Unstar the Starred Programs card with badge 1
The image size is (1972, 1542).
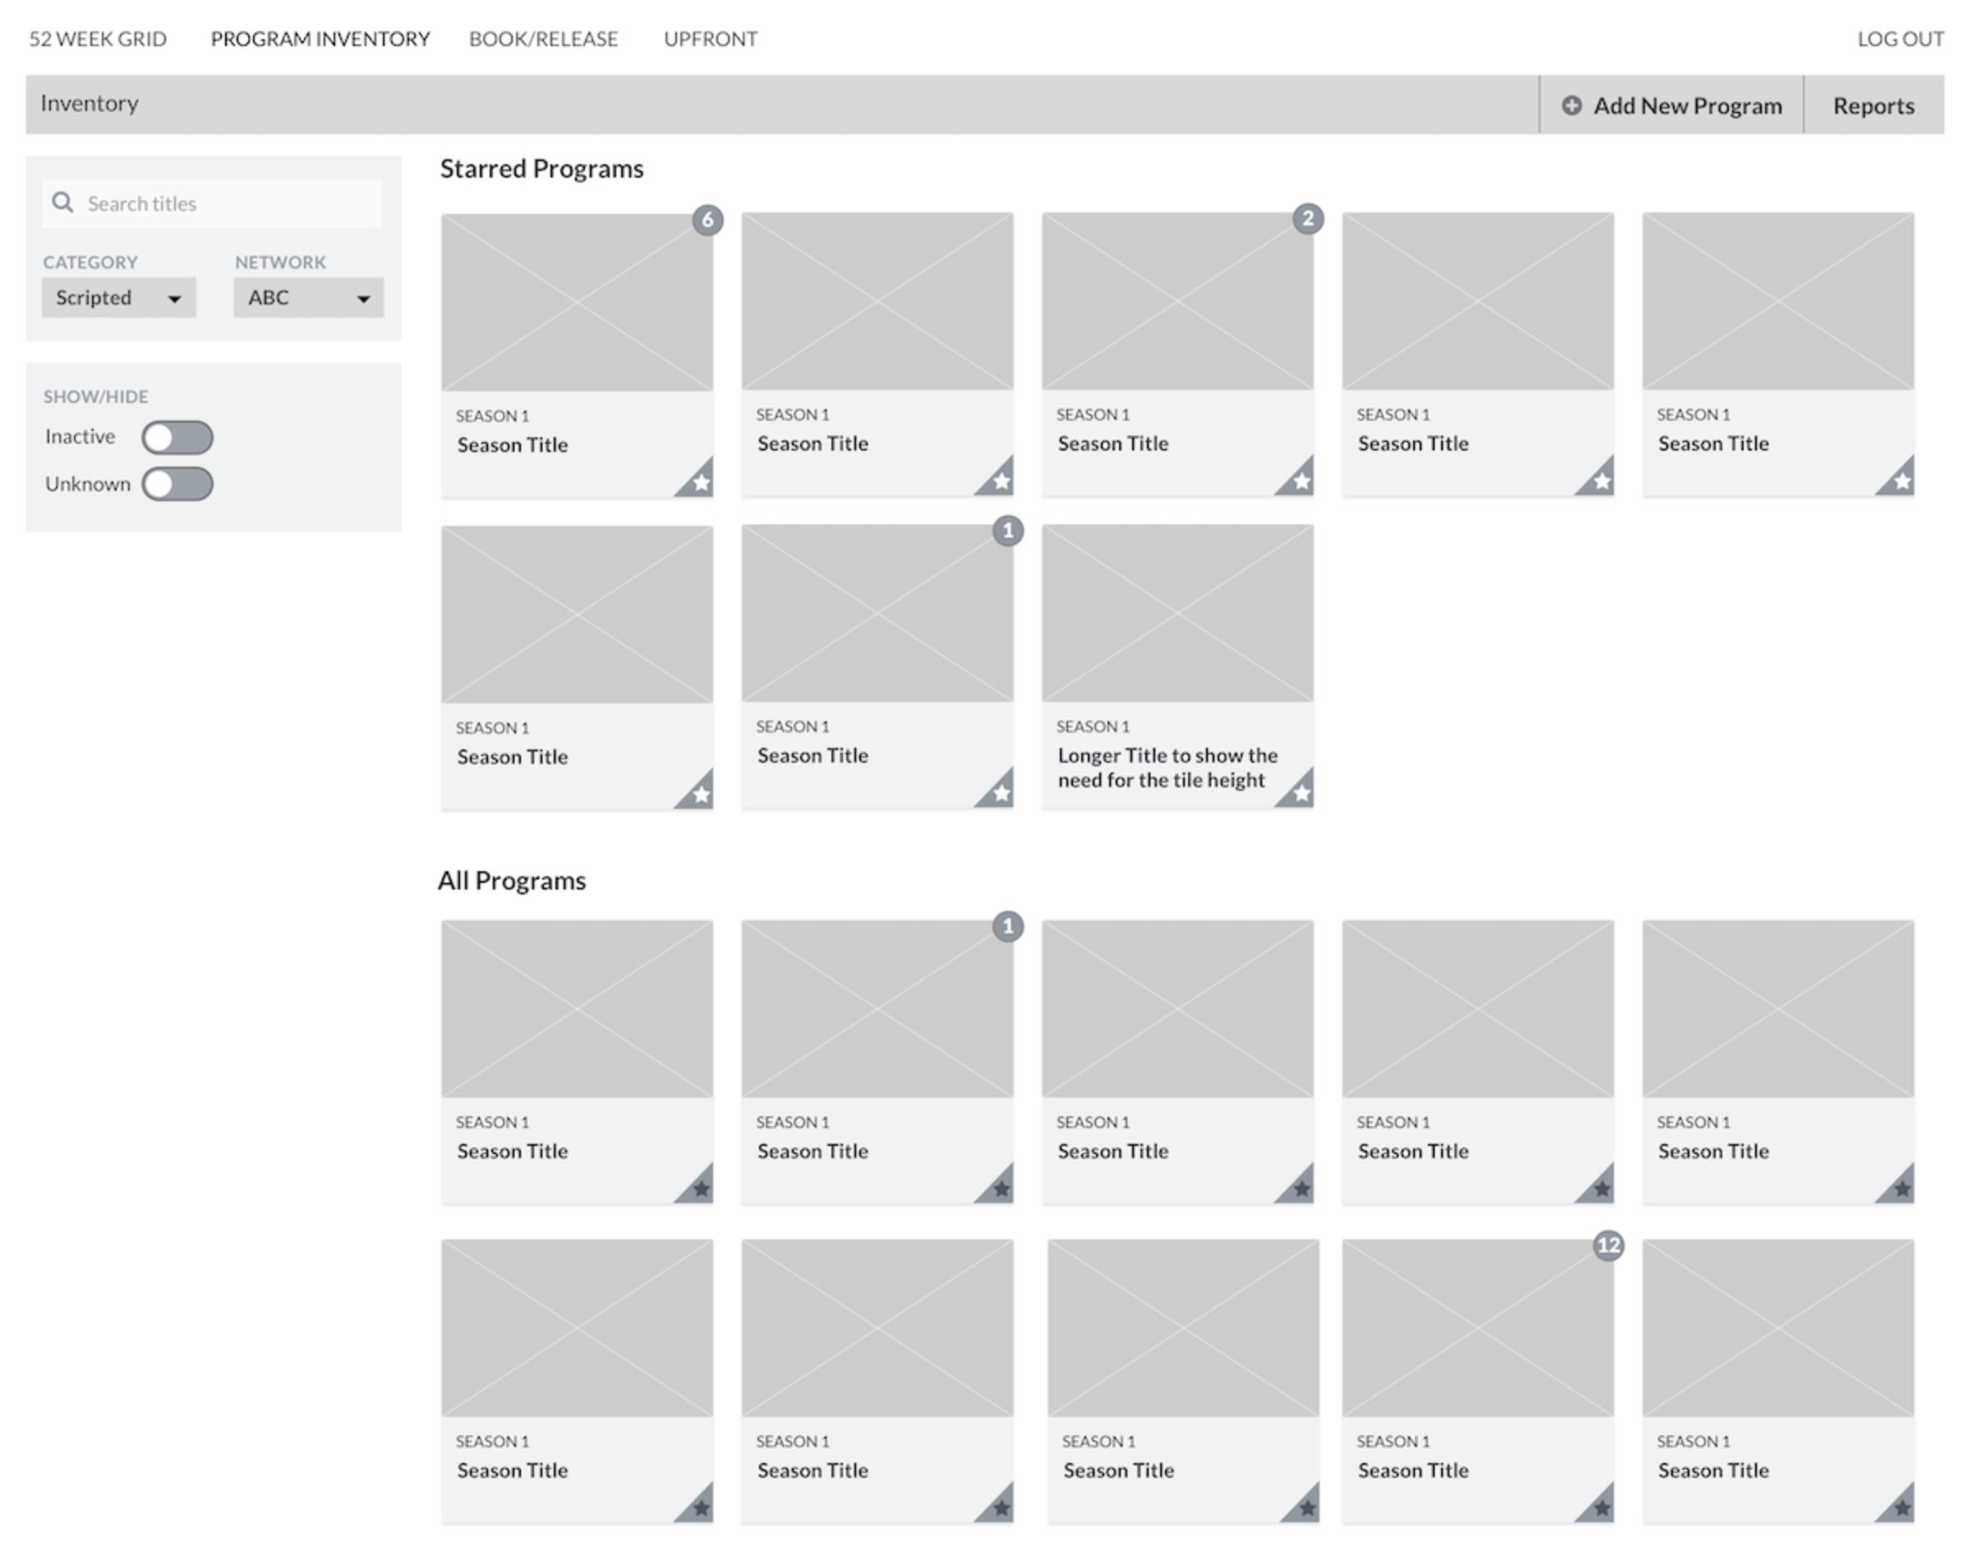[x=1002, y=793]
